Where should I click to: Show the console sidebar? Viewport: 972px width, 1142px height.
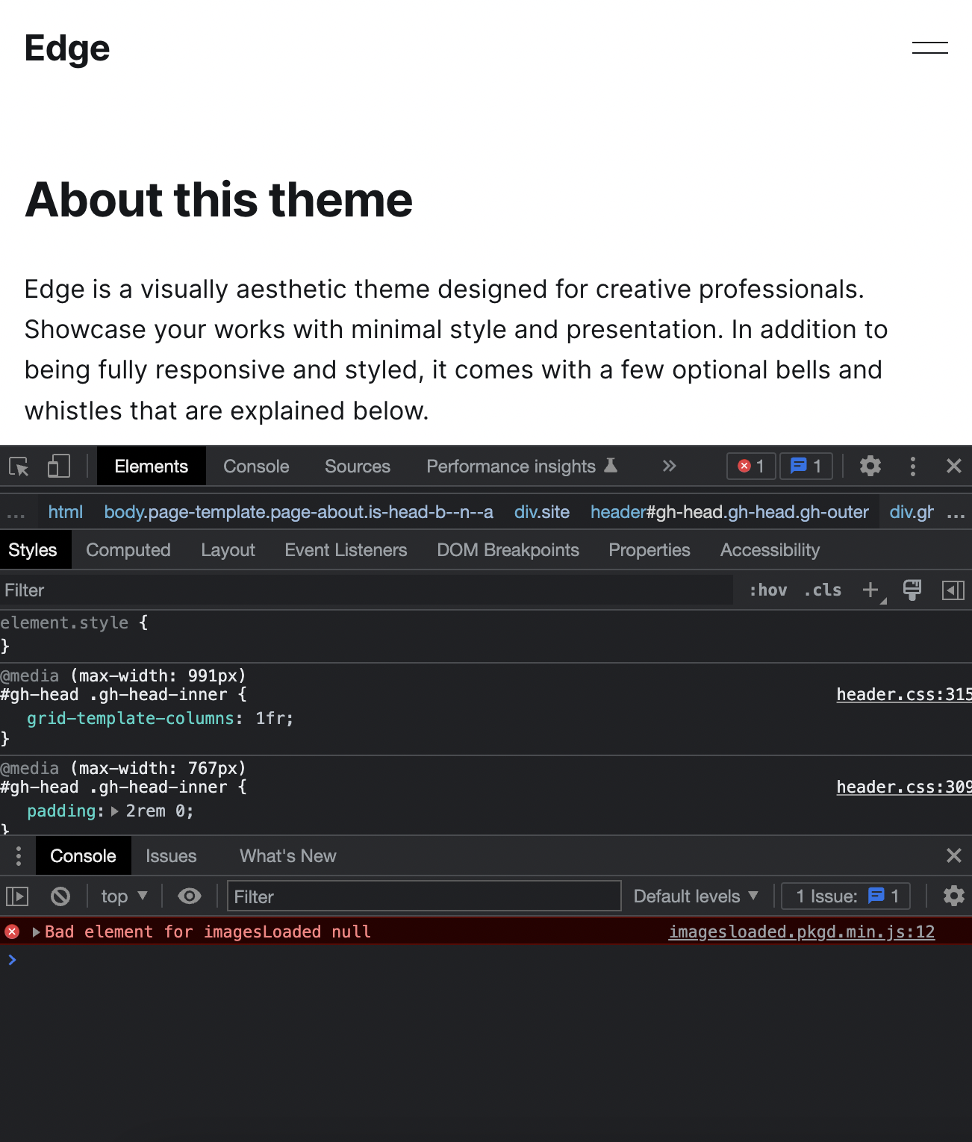coord(17,896)
